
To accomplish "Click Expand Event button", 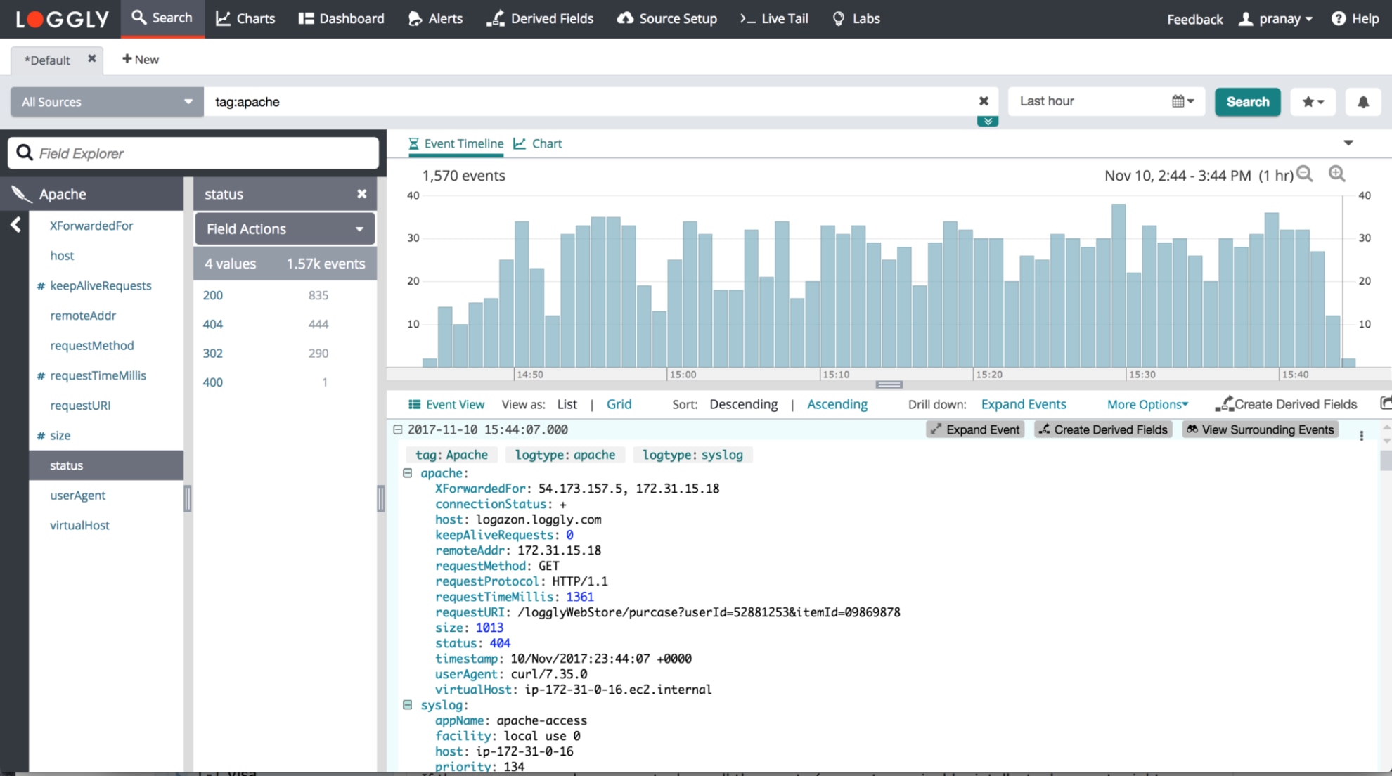I will coord(974,429).
